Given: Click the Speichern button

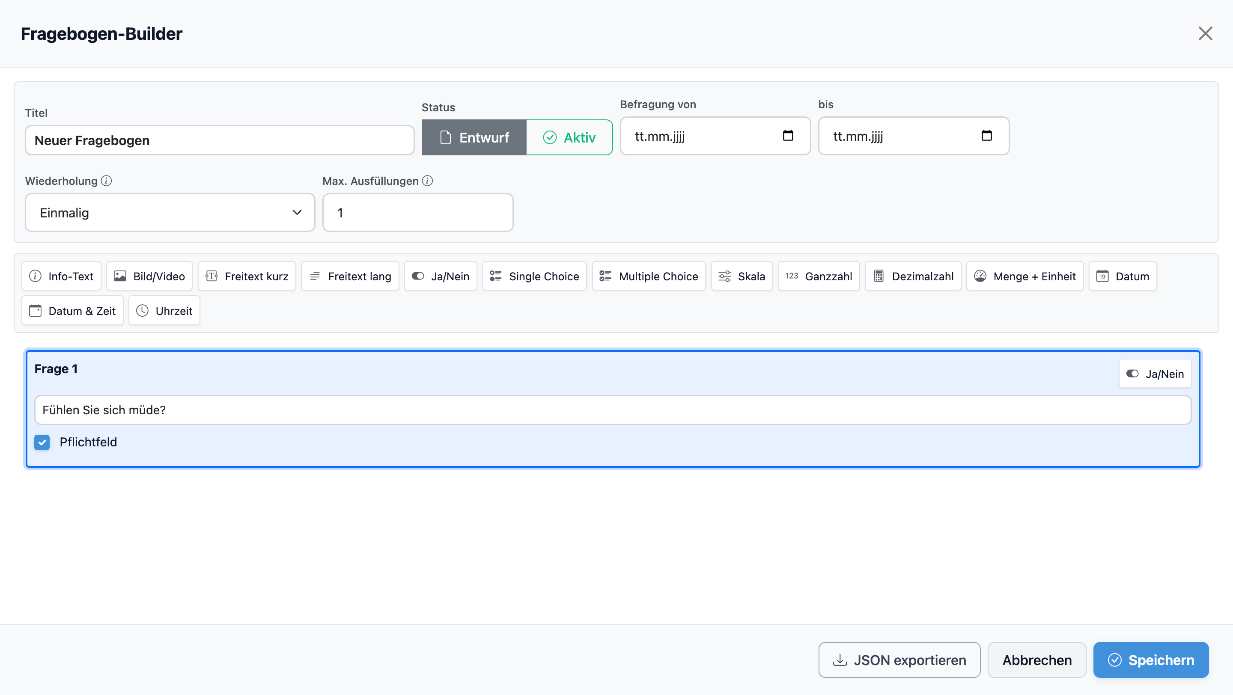Looking at the screenshot, I should [1151, 659].
